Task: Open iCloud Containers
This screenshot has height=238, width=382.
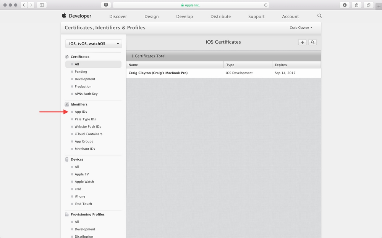Action: [x=89, y=134]
